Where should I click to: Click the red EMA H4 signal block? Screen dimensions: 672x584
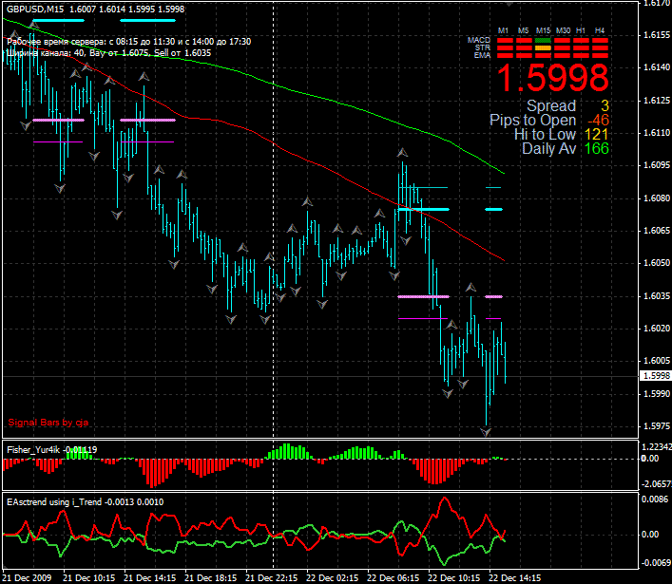tap(600, 55)
